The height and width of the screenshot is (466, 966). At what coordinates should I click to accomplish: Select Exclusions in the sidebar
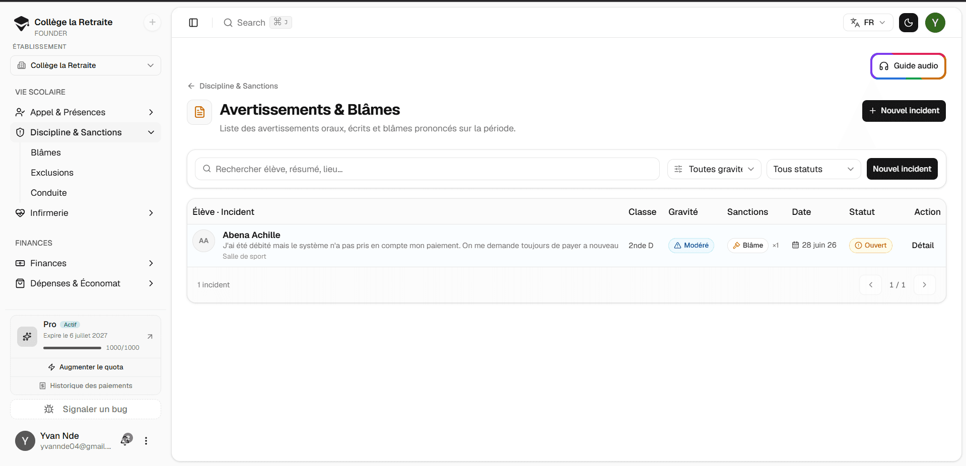click(x=52, y=173)
